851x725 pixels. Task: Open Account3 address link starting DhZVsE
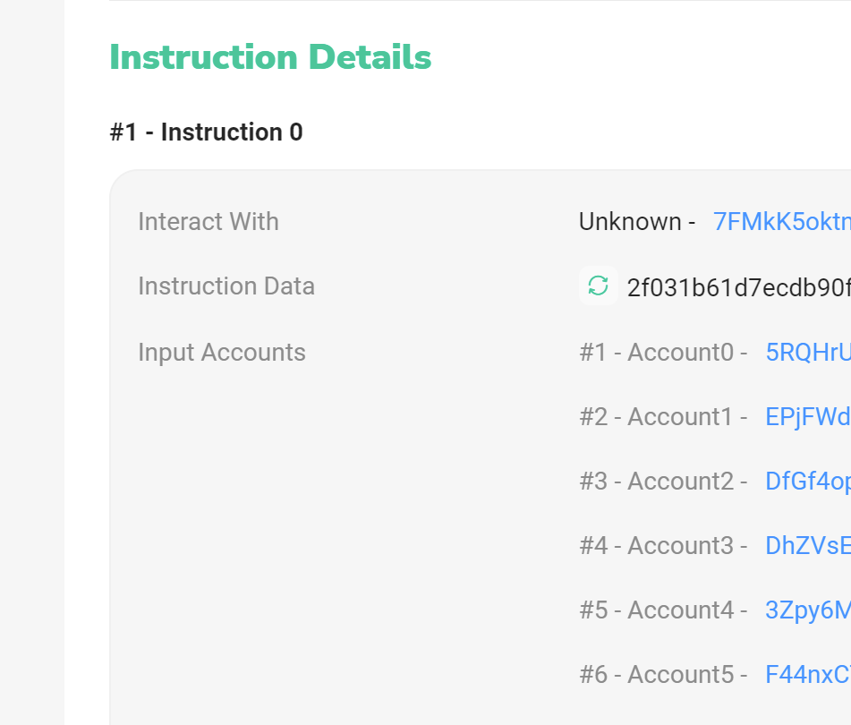tap(807, 546)
